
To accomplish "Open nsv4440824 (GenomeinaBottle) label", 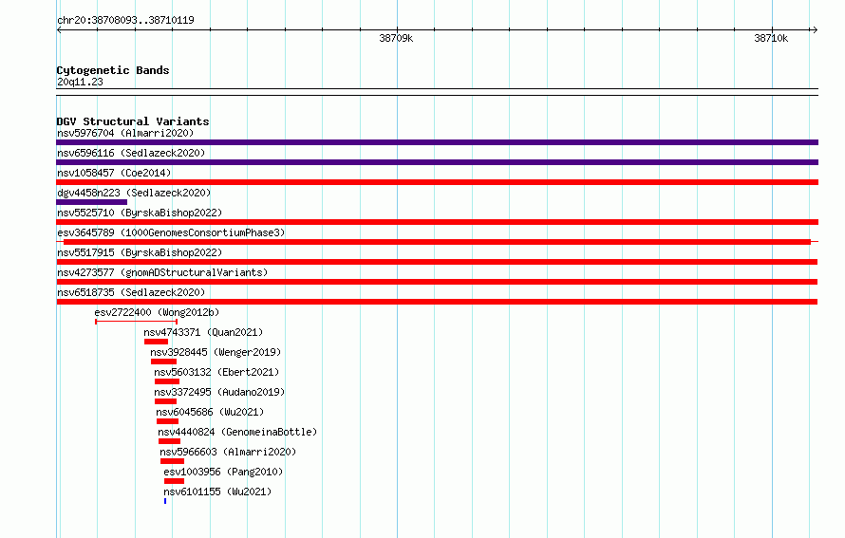I will click(x=237, y=432).
